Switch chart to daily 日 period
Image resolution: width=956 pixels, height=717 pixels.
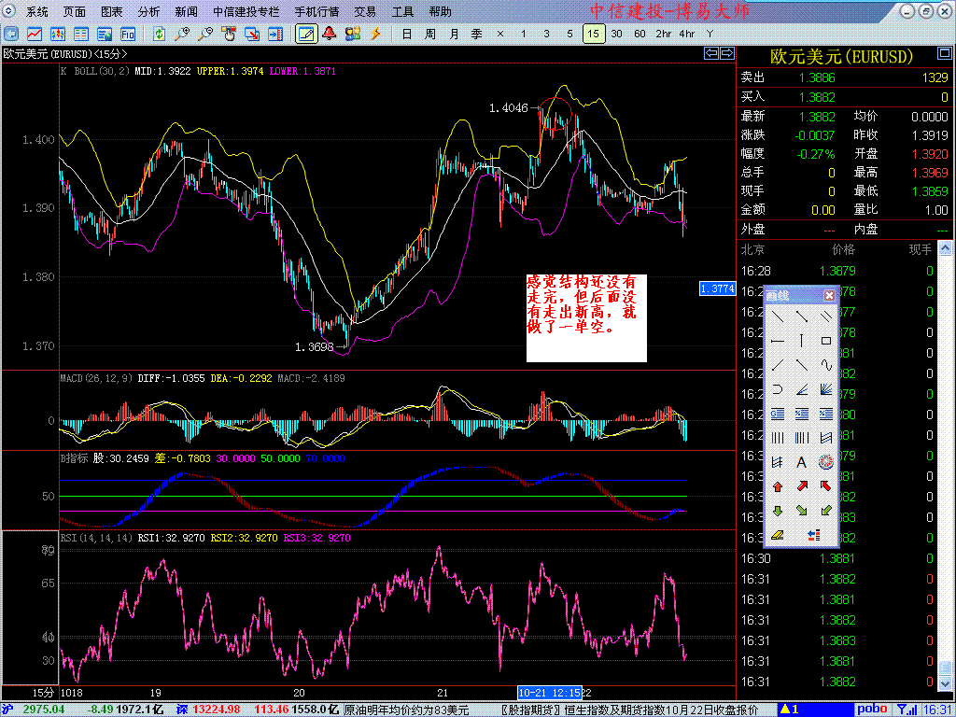click(x=407, y=35)
